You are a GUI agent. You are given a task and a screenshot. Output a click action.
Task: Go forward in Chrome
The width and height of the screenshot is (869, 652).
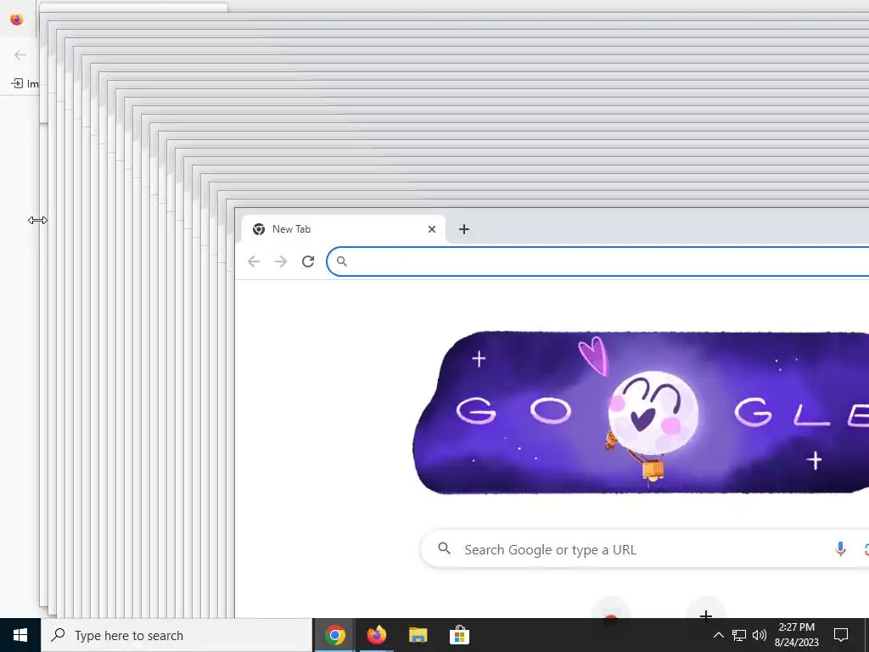[281, 261]
